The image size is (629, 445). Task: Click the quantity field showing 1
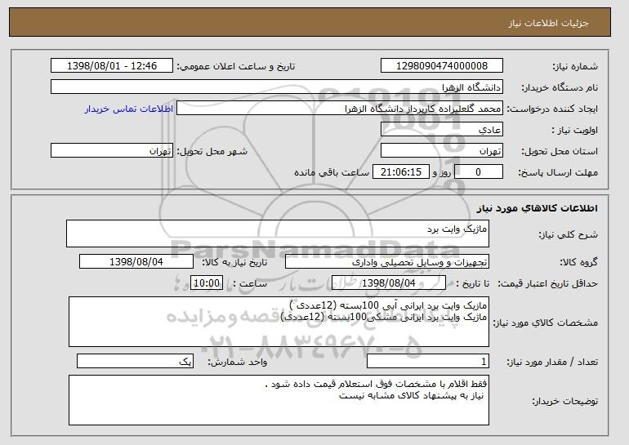pos(428,361)
